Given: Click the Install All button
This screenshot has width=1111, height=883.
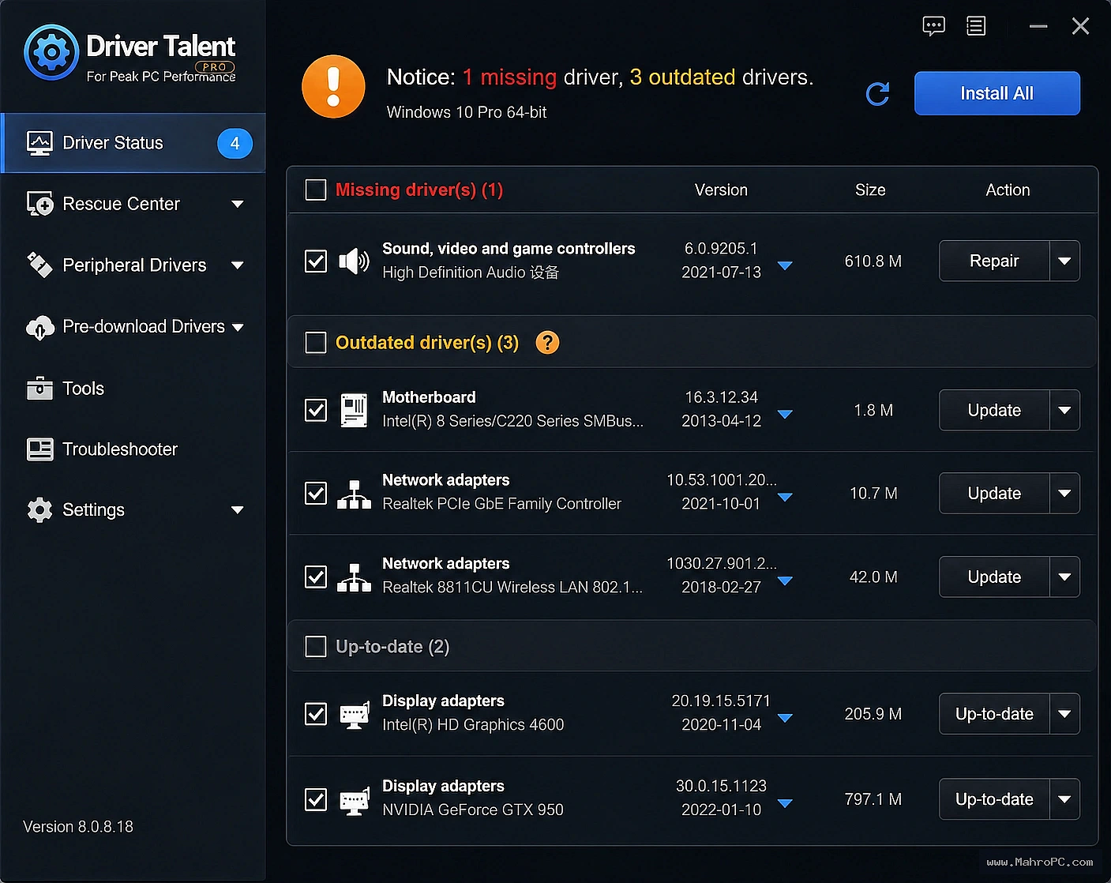Looking at the screenshot, I should point(997,93).
